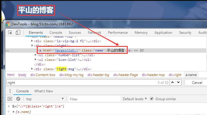Click the highlighted right text in right-msg
The width and height of the screenshot is (207, 115).
point(62,69)
